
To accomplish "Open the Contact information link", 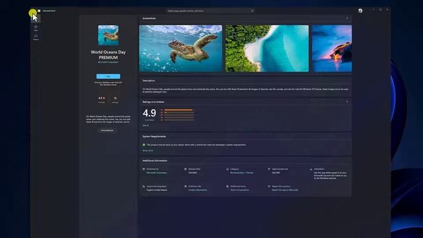I will pos(198,190).
